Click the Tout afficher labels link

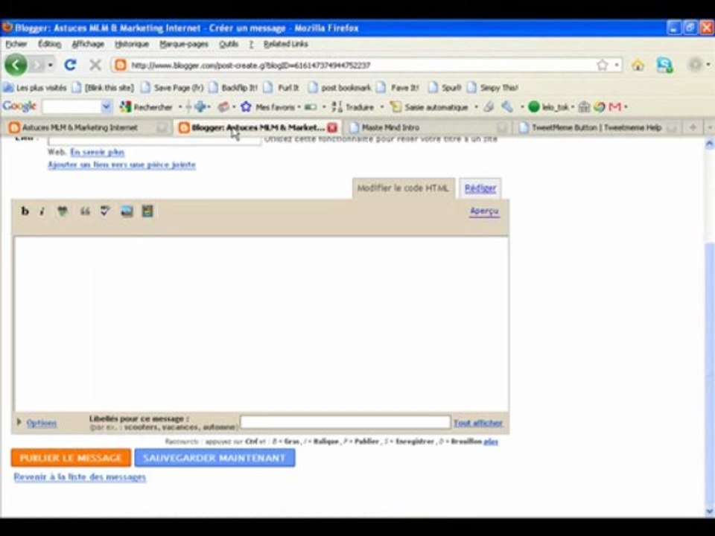478,423
